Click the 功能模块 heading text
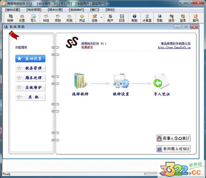Image resolution: width=206 pixels, height=178 pixels. (x=21, y=47)
